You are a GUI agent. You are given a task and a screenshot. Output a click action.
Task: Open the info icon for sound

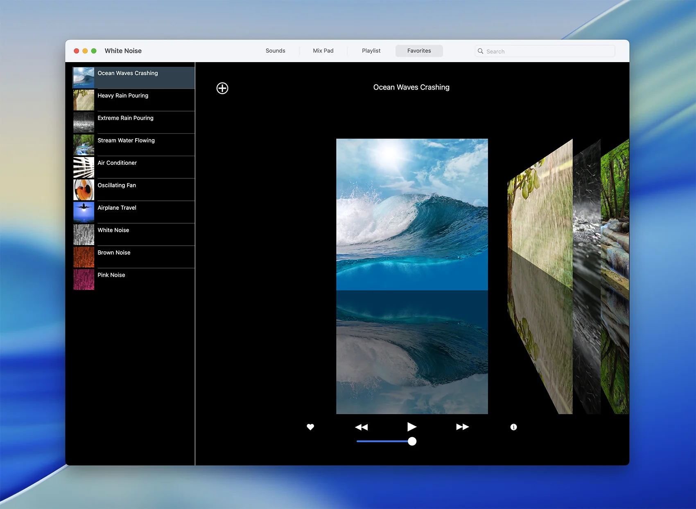coord(513,427)
